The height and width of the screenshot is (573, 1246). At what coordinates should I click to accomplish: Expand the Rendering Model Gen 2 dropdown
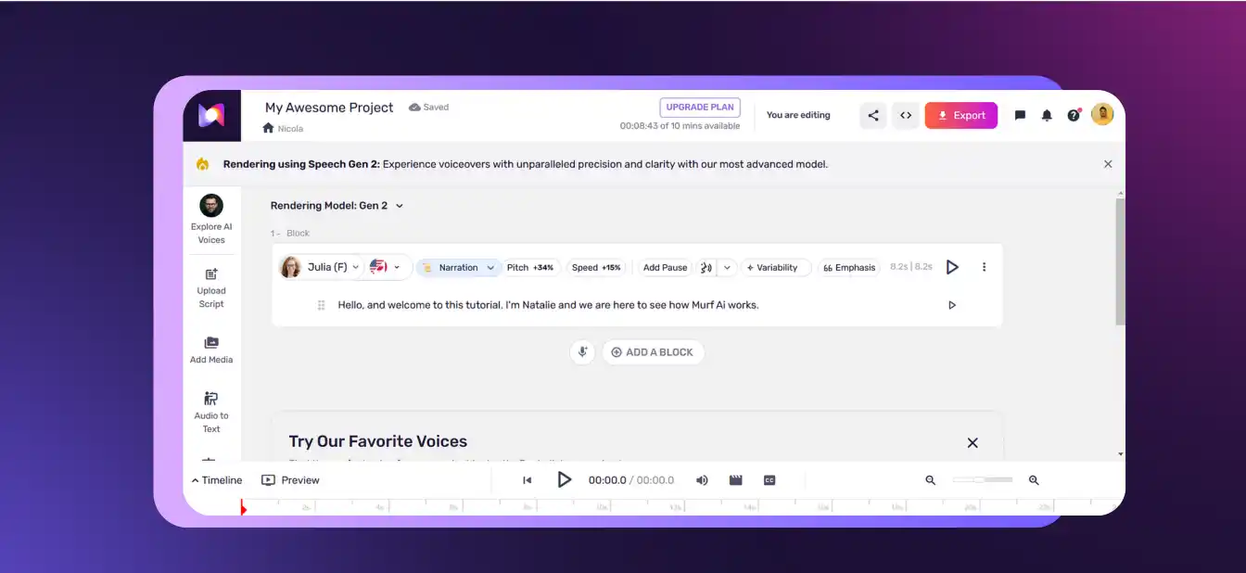(337, 206)
